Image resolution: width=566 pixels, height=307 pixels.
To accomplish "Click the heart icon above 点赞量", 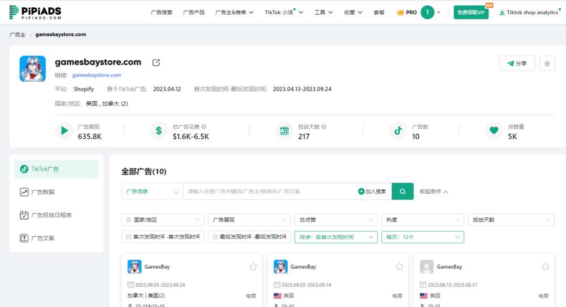I will click(x=493, y=131).
